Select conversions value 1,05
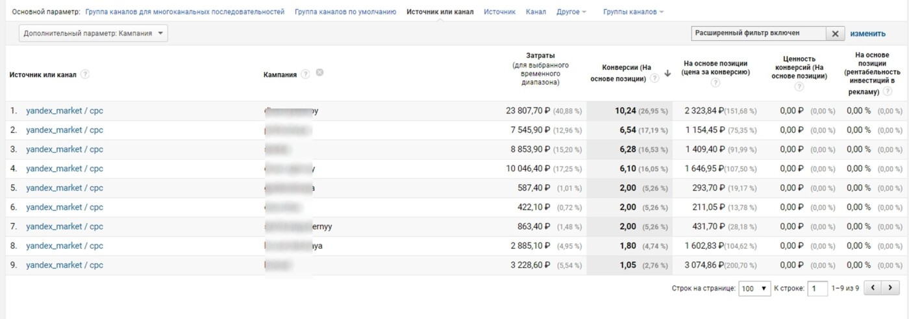 628,265
